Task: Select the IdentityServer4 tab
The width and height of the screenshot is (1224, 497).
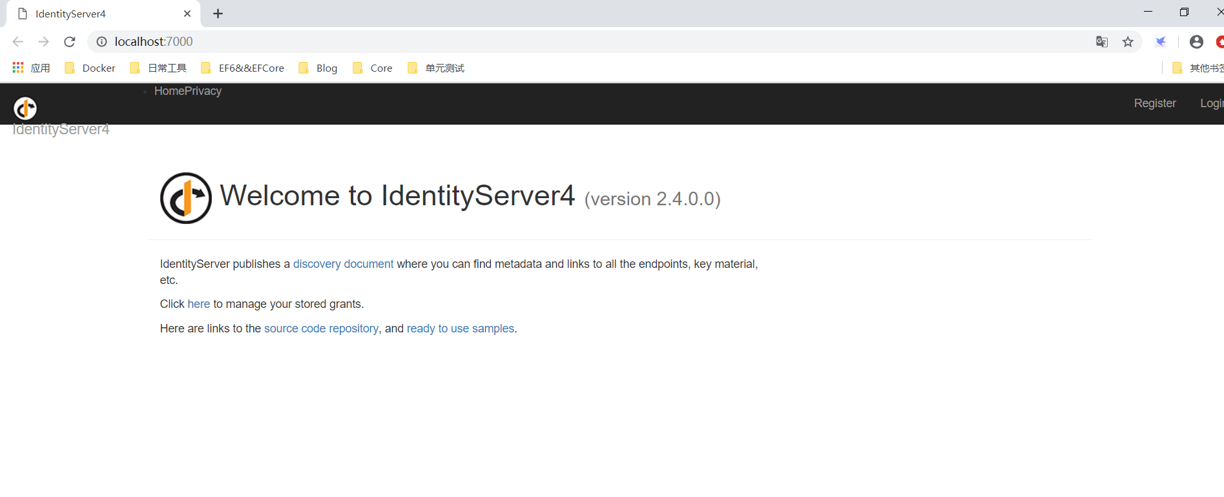Action: point(103,14)
